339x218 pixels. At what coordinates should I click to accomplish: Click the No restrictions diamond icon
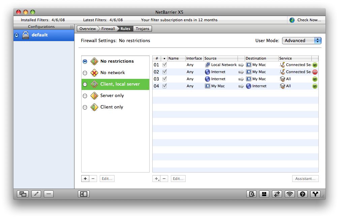(x=94, y=61)
